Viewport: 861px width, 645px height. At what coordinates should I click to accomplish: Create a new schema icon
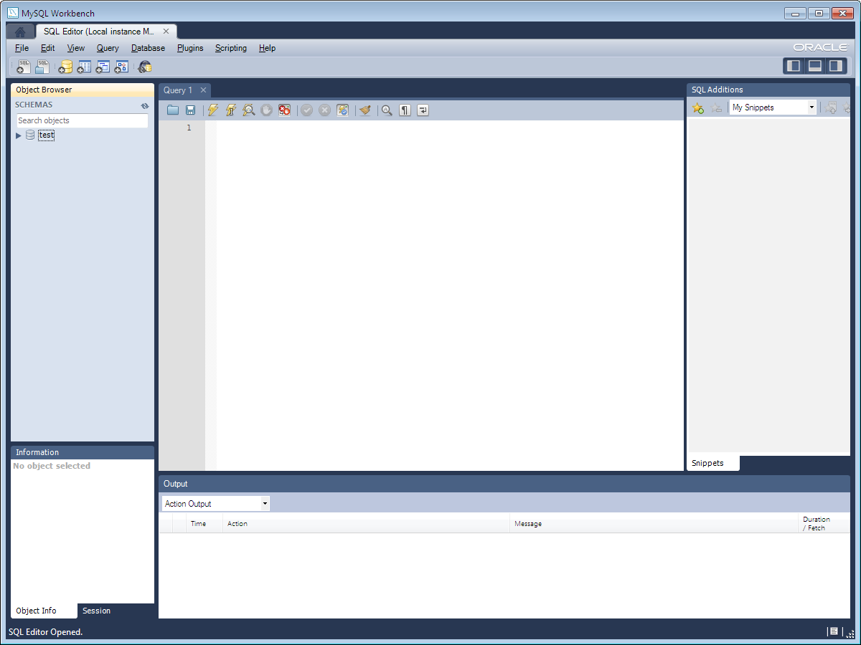coord(65,67)
